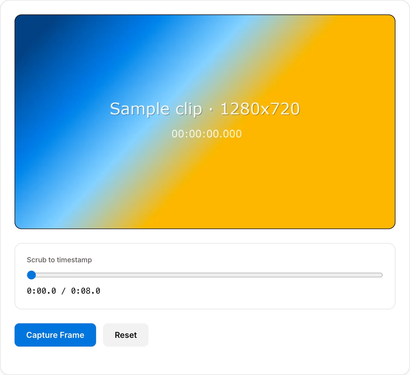Select the sample clip video preview
The image size is (410, 375).
[205, 122]
